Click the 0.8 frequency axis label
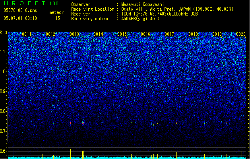The width and height of the screenshot is (250, 159). click(x=3, y=111)
